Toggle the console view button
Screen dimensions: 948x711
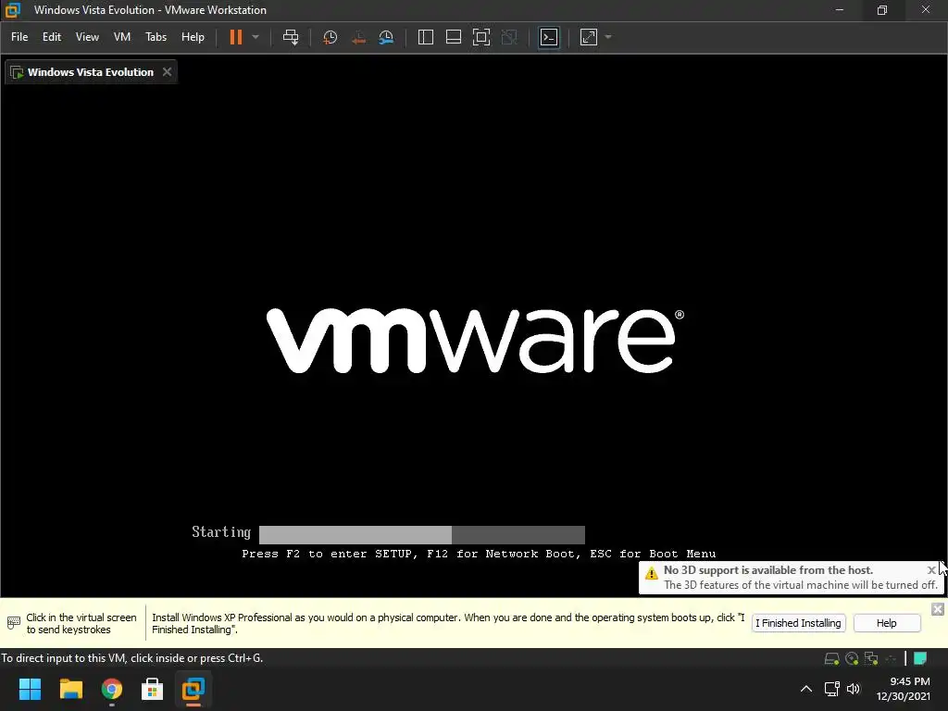click(x=549, y=37)
